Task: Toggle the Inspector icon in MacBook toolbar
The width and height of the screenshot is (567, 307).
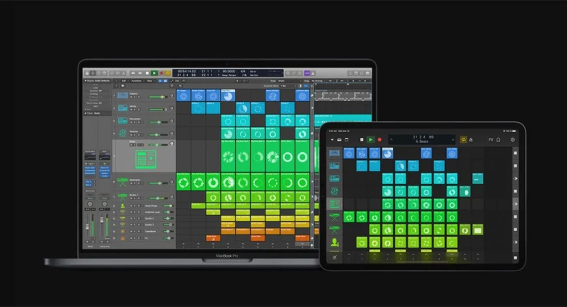Action: point(92,73)
